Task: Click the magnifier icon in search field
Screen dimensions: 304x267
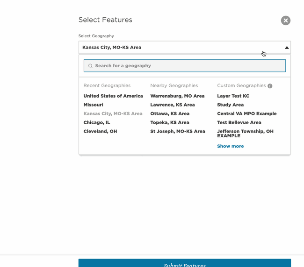Action: click(x=90, y=66)
